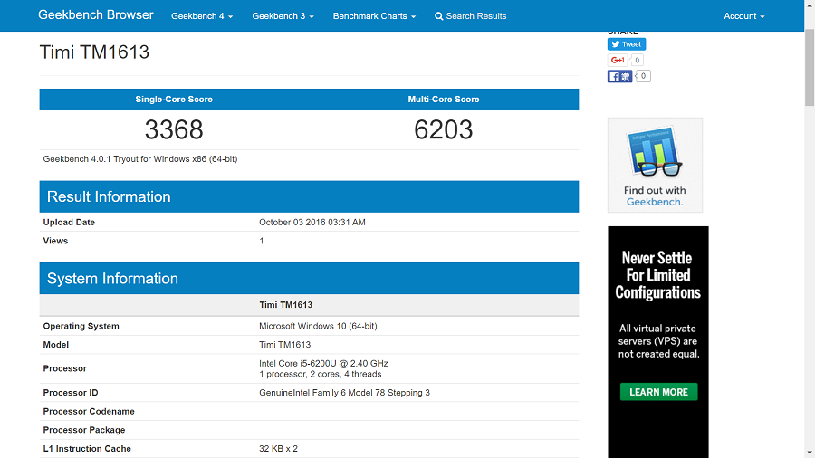Screen dimensions: 815x458
Task: Open the Geekbench Browser home link
Action: pos(96,15)
